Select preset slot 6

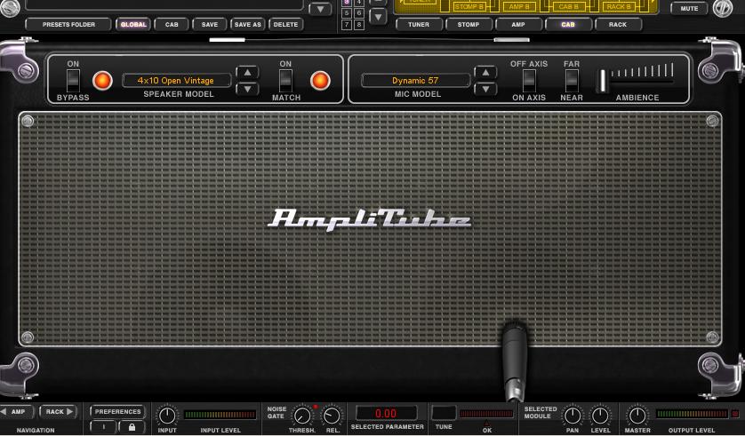pos(359,12)
